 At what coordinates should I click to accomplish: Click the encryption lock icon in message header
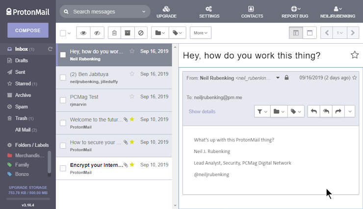pyautogui.click(x=286, y=78)
